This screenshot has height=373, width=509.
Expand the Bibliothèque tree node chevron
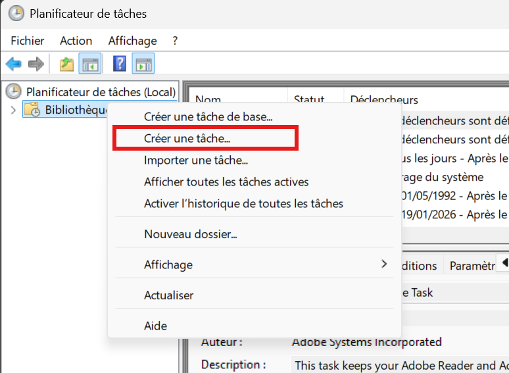click(13, 110)
